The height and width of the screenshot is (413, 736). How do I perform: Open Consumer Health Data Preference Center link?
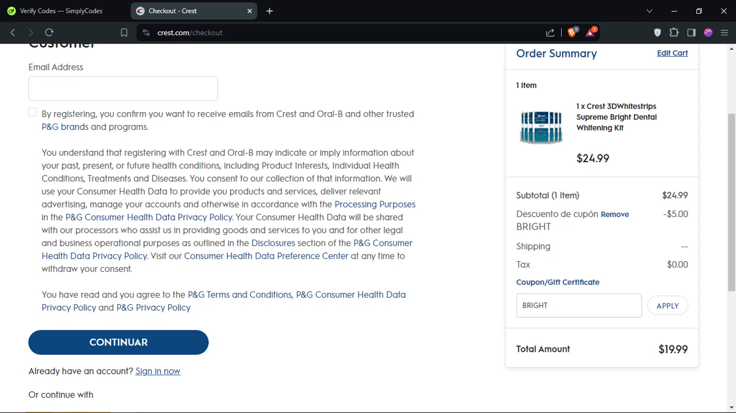pos(266,256)
